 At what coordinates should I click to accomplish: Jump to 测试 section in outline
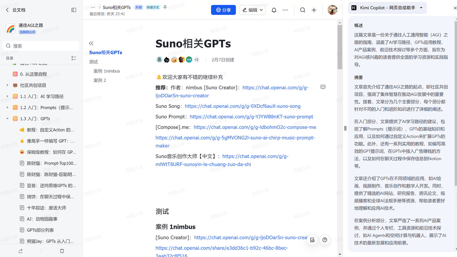(x=94, y=62)
